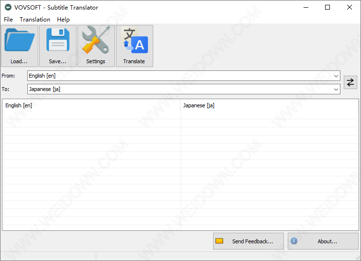The height and width of the screenshot is (261, 361).
Task: Click inside the To field showing Japanese [ja]
Action: click(x=184, y=89)
